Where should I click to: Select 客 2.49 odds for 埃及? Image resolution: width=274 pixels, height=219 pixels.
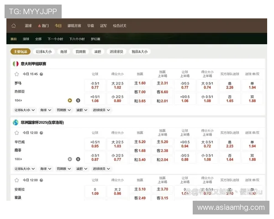pos(140,198)
